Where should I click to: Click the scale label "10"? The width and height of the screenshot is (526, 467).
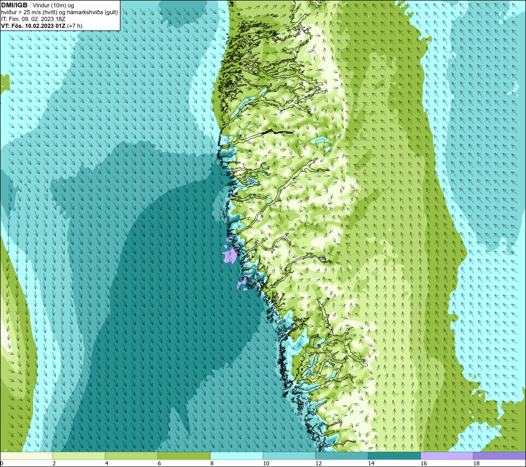pyautogui.click(x=266, y=464)
